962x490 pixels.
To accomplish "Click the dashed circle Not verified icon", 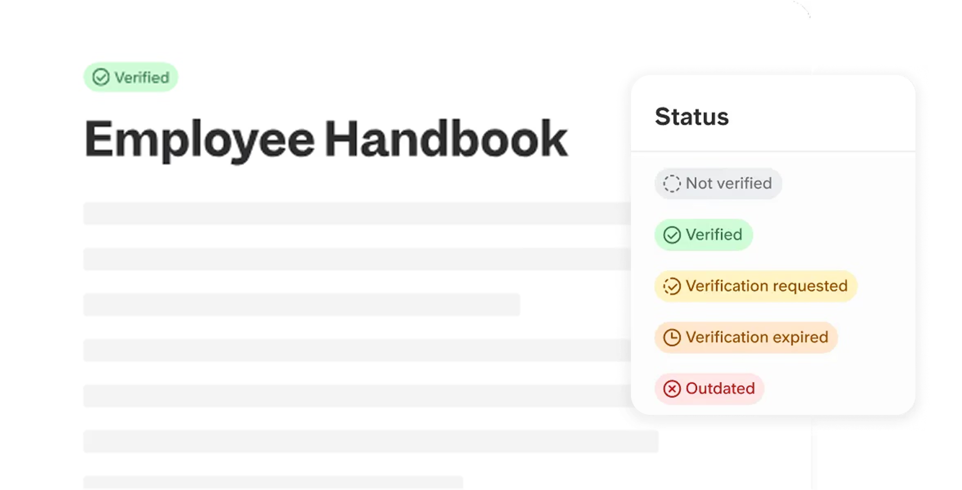I will (x=671, y=184).
